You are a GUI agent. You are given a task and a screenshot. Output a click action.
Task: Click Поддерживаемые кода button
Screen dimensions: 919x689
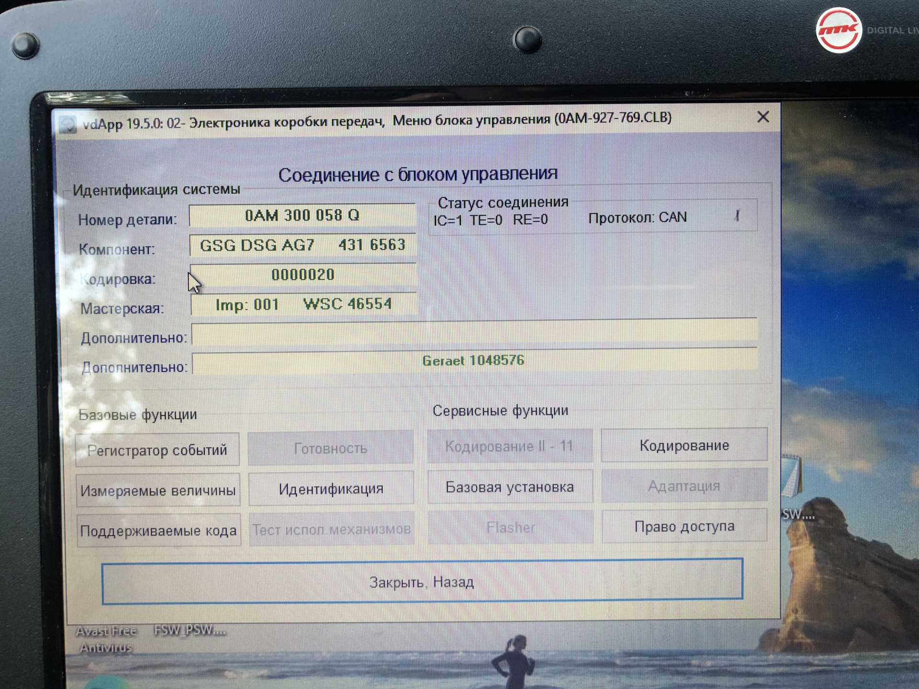(x=158, y=531)
